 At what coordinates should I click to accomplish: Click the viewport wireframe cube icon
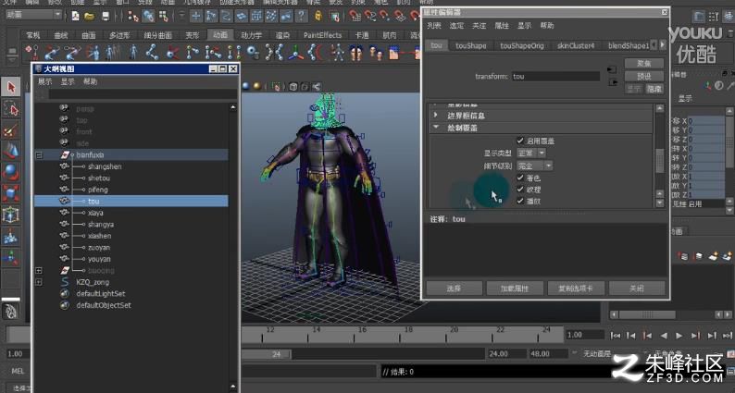coord(293,86)
